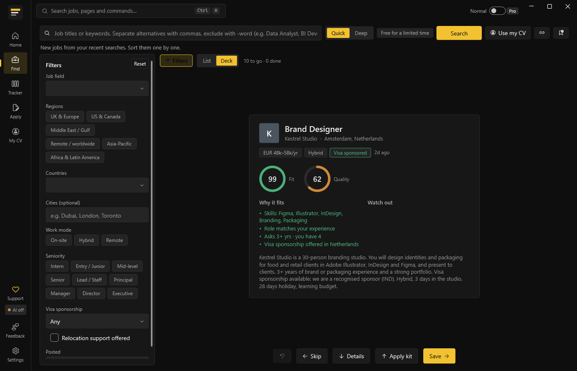Reset all filters

point(140,64)
